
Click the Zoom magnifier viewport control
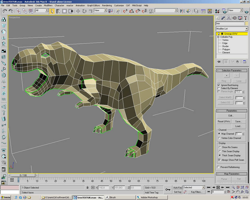click(233, 187)
